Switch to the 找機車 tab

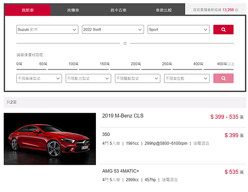(73, 10)
